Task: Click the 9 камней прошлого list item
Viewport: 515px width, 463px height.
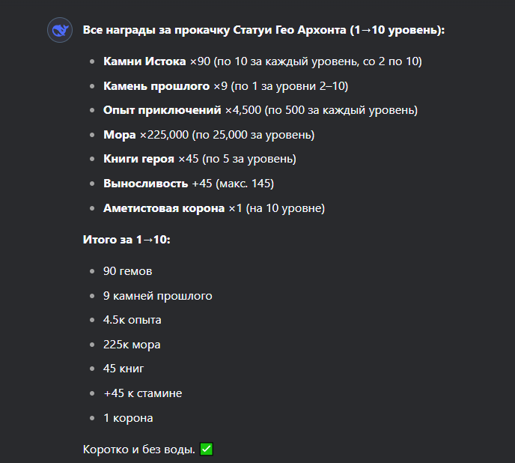Action: (x=158, y=296)
